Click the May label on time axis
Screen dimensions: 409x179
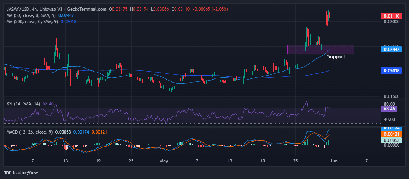[164, 161]
